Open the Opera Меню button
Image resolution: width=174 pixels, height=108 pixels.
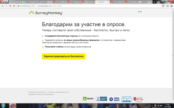[4, 2]
